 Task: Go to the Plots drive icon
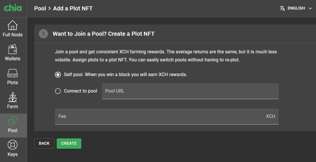click(x=13, y=73)
